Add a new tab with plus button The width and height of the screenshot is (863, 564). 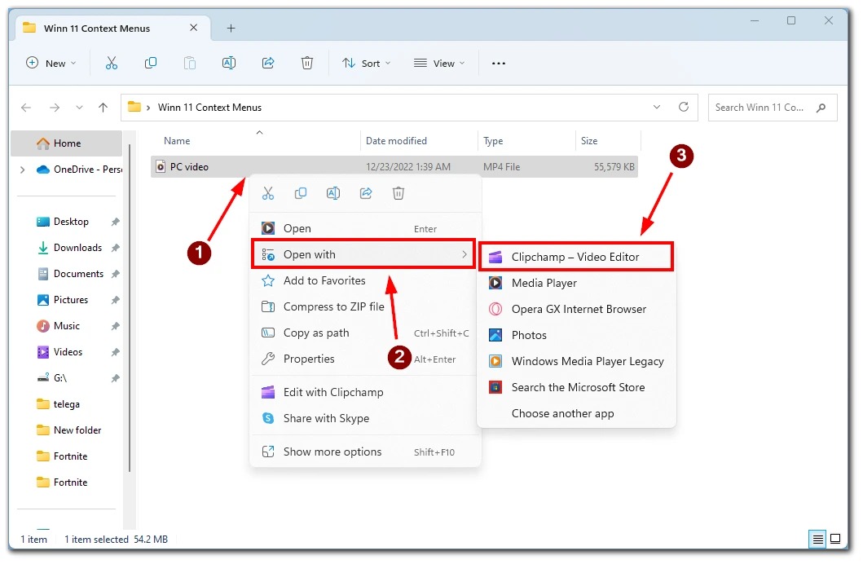point(231,28)
